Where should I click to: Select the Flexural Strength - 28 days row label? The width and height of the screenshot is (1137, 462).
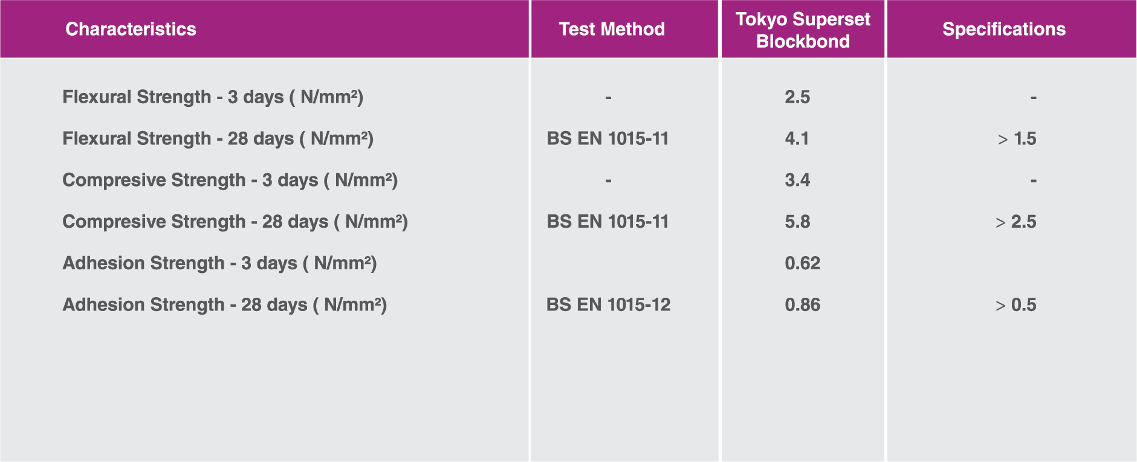coord(218,138)
